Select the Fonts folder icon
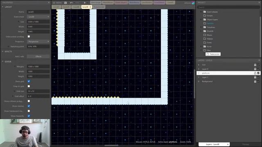262x147 pixels. (x=205, y=42)
